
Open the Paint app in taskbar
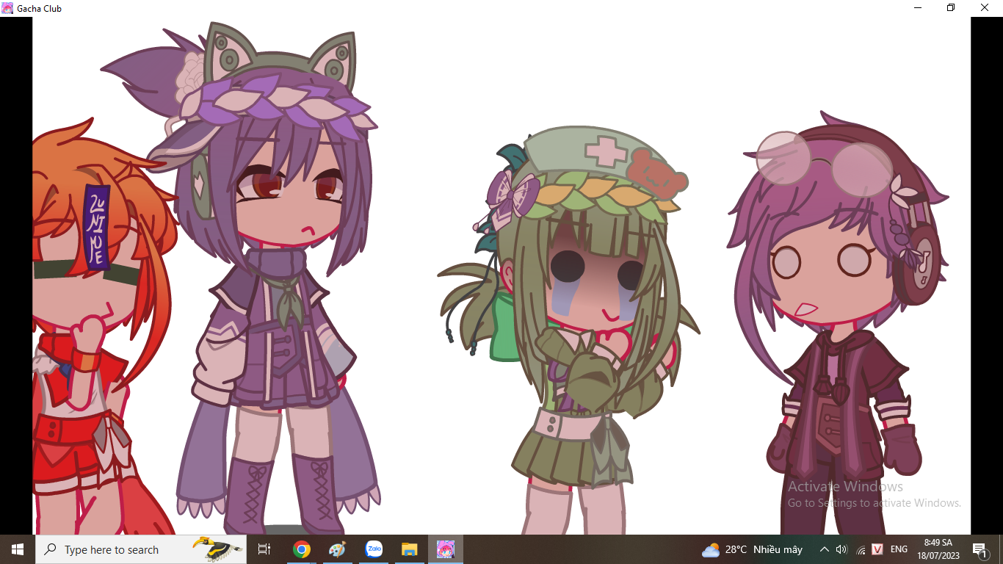(x=337, y=549)
